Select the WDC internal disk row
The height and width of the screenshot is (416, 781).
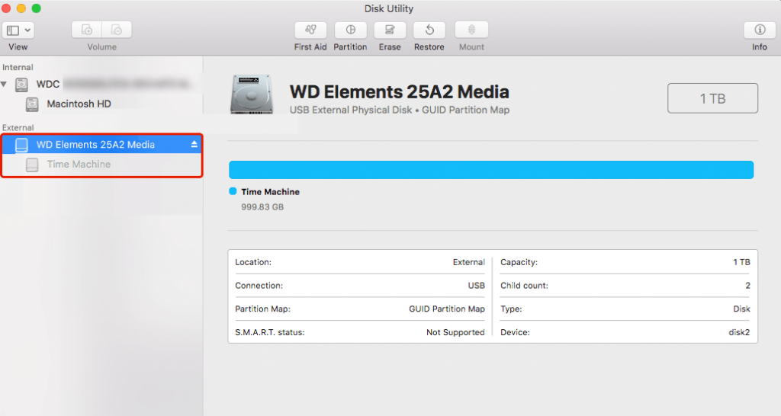coord(101,84)
